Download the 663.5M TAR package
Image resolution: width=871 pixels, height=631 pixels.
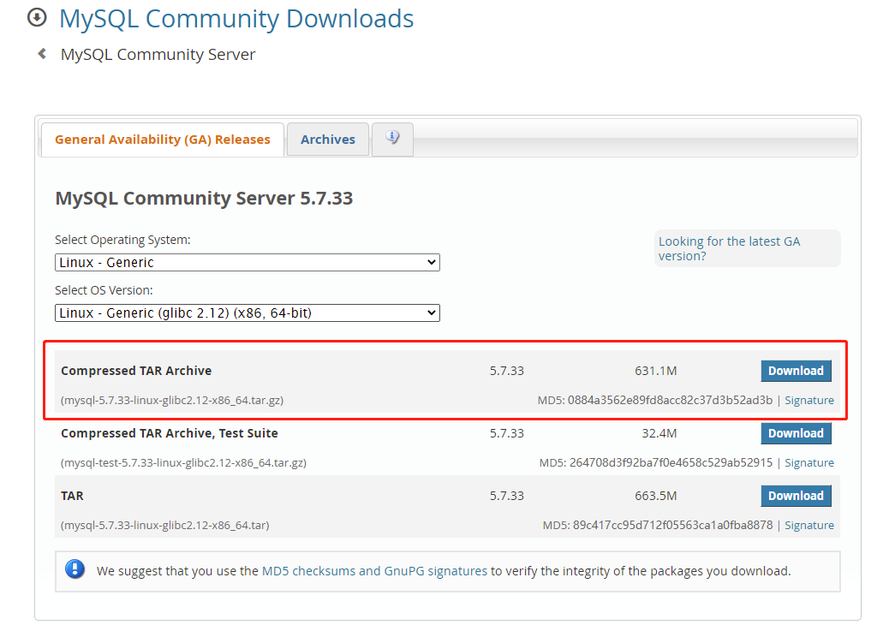pyautogui.click(x=796, y=496)
